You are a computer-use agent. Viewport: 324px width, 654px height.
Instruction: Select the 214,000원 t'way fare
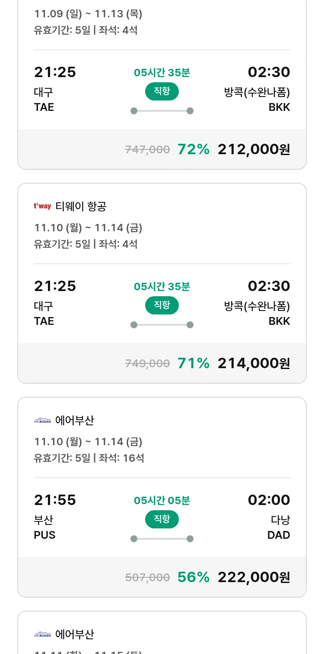[x=254, y=363]
